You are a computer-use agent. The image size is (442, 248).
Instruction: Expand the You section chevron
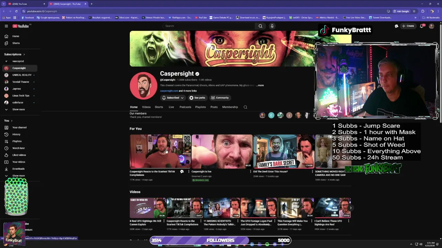11,121
